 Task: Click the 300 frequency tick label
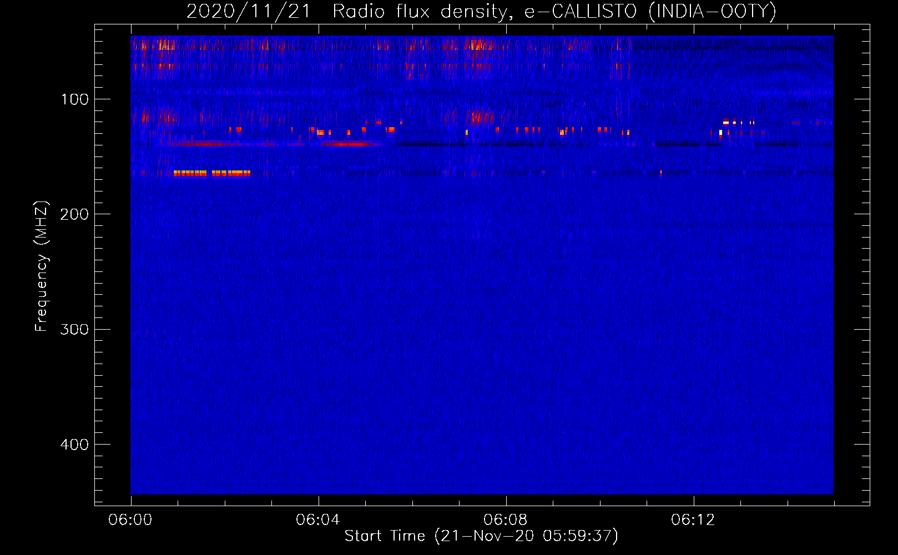(74, 329)
